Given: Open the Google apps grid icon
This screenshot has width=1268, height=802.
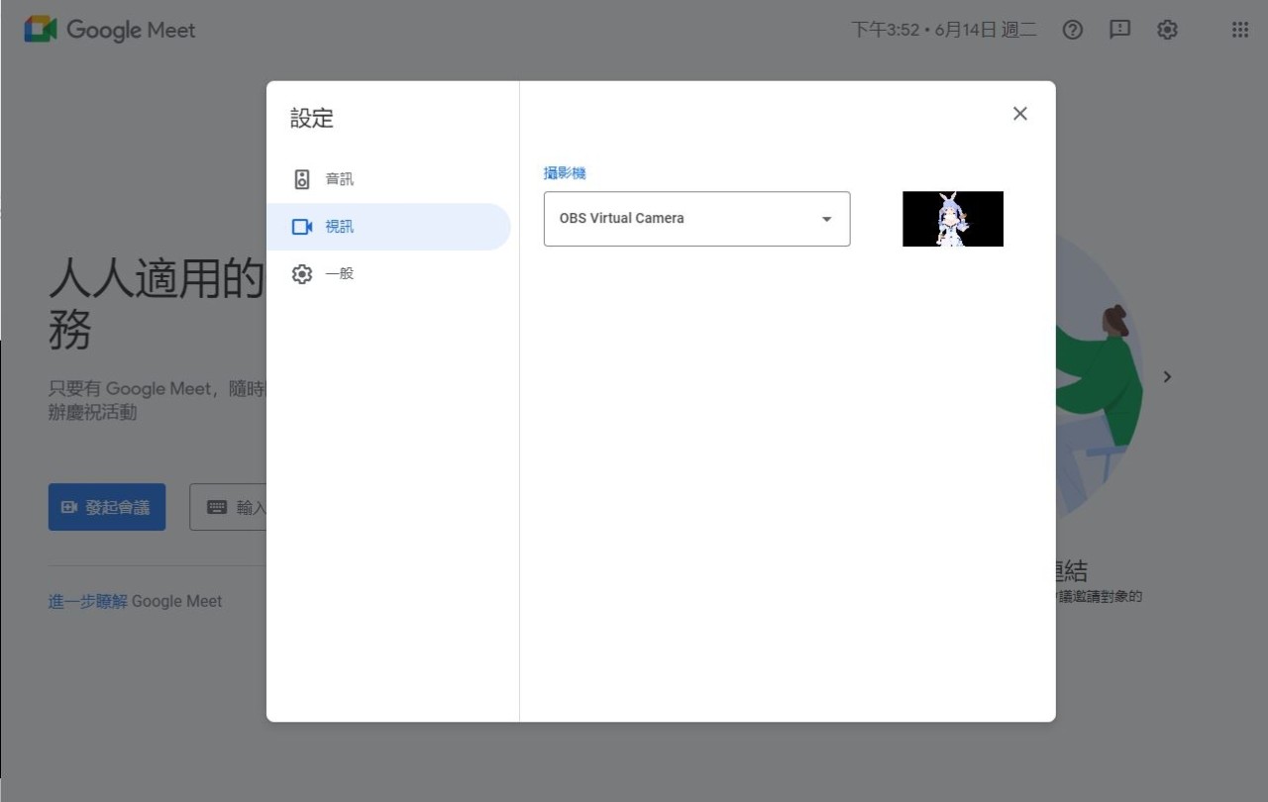Looking at the screenshot, I should [1240, 30].
